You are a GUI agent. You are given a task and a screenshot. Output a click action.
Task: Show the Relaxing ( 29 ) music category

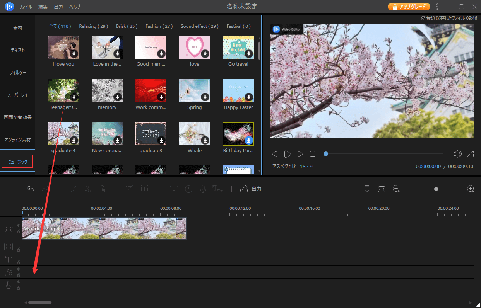(x=94, y=26)
